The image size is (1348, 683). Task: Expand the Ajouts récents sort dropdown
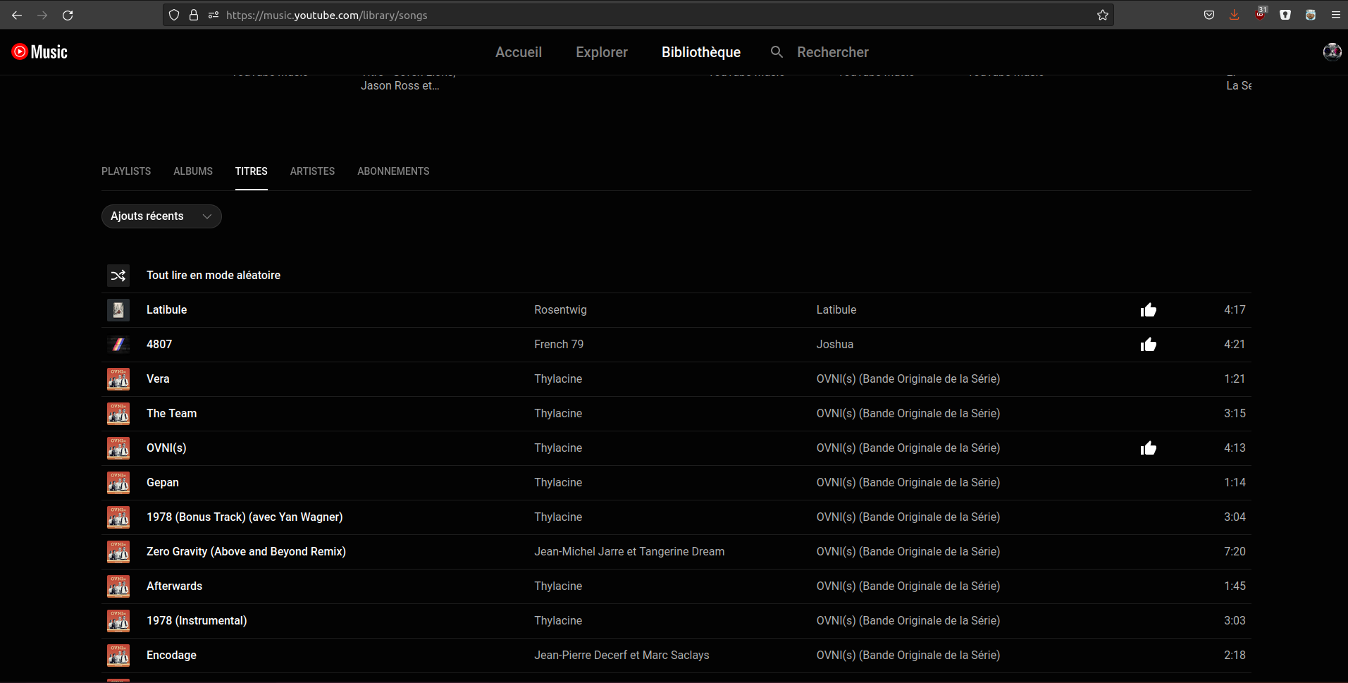coord(161,216)
